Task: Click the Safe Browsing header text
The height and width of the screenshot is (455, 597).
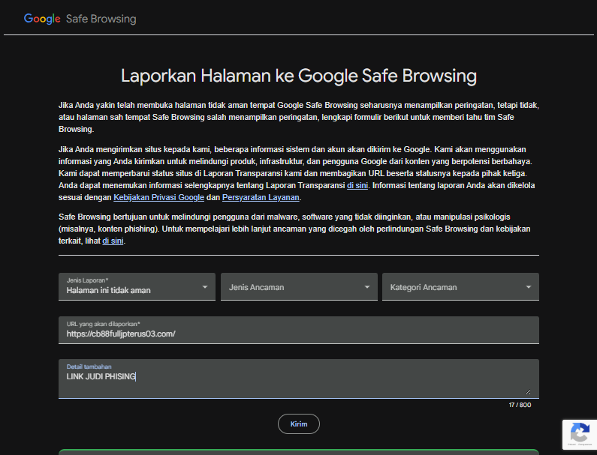Action: pyautogui.click(x=101, y=19)
